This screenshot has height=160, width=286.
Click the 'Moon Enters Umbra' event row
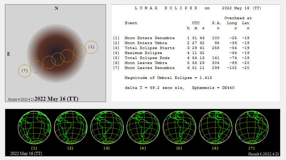point(181,43)
